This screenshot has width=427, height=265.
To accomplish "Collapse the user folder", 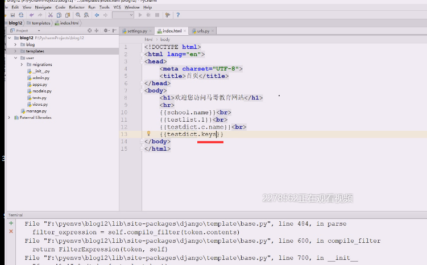I will 15,58.
